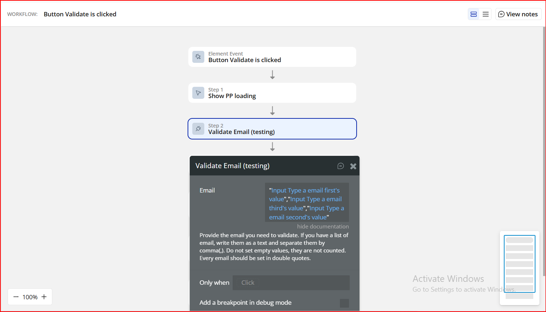
Task: Open the comment icon in the Validate Email panel header
Action: pyautogui.click(x=341, y=166)
